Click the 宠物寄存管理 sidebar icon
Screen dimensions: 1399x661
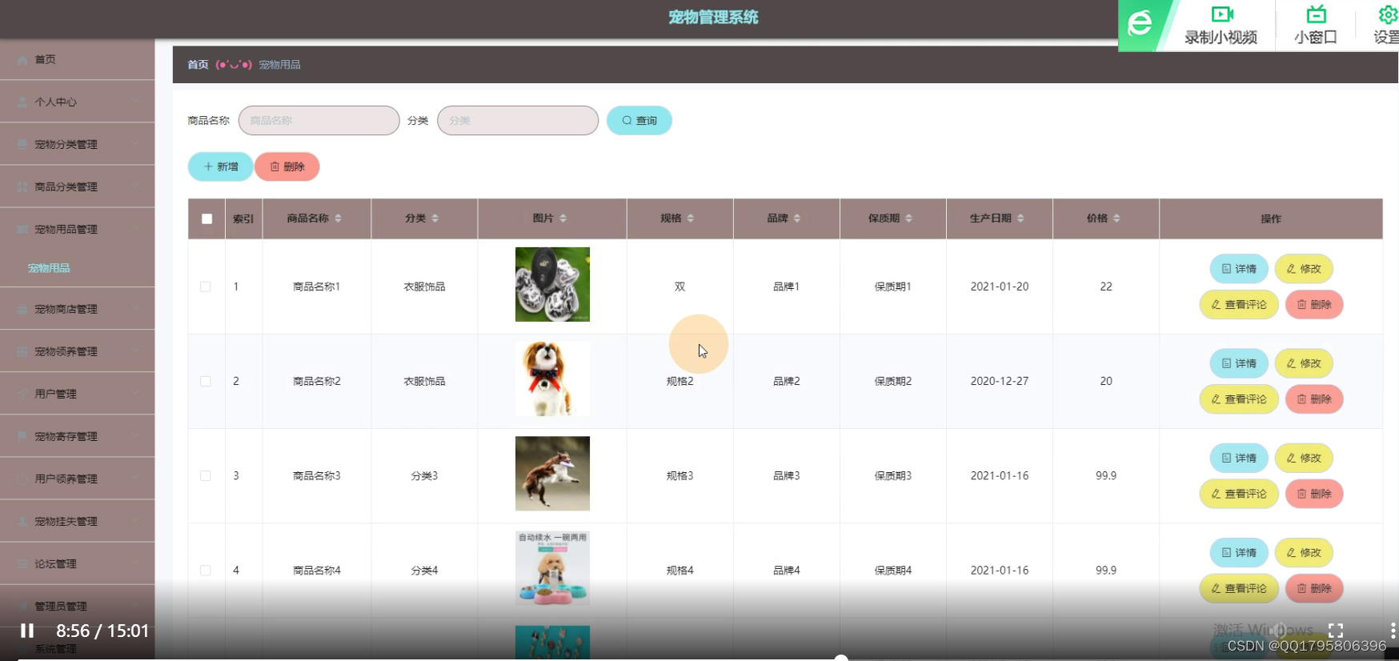[22, 437]
